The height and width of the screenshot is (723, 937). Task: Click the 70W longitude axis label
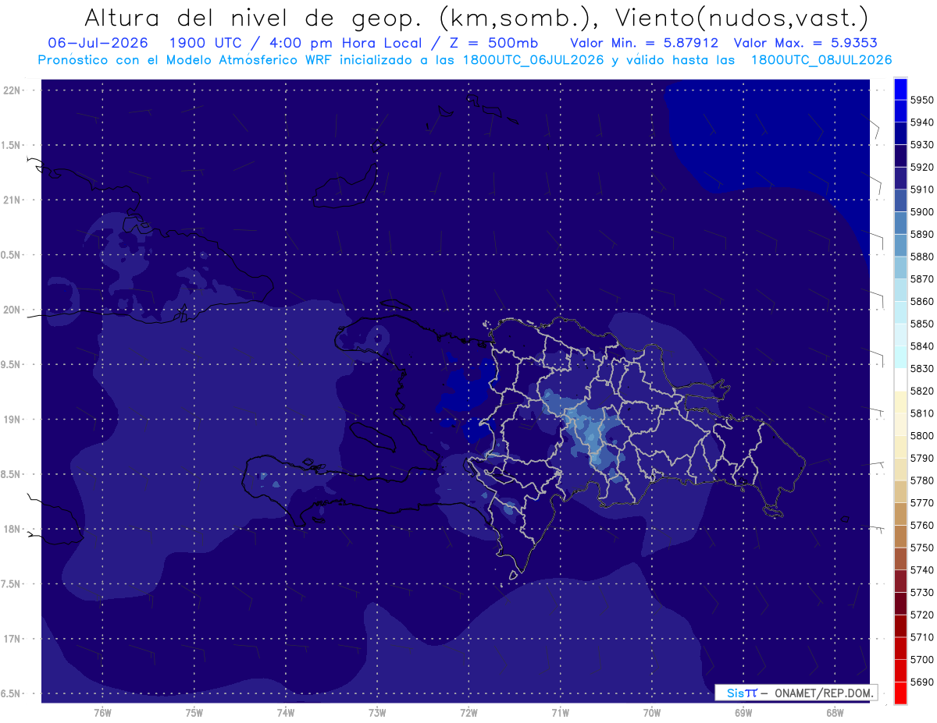coord(652,712)
